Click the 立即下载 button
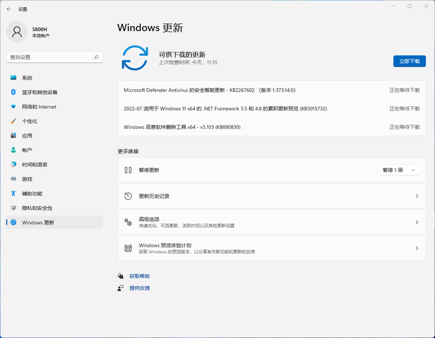The image size is (435, 338). click(409, 61)
